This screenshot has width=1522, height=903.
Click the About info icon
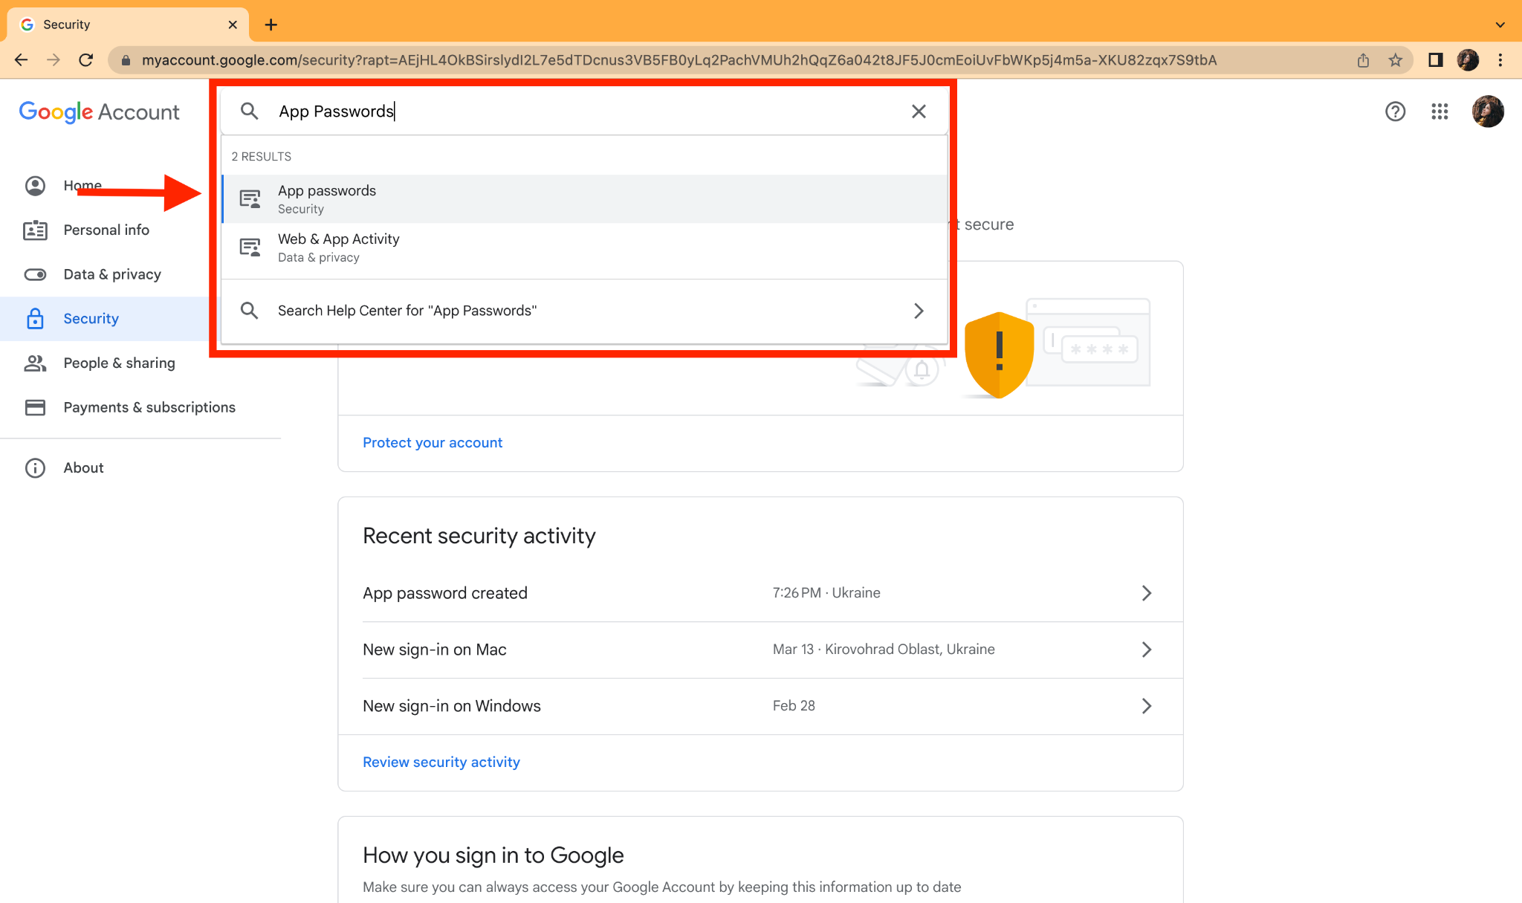pos(35,467)
